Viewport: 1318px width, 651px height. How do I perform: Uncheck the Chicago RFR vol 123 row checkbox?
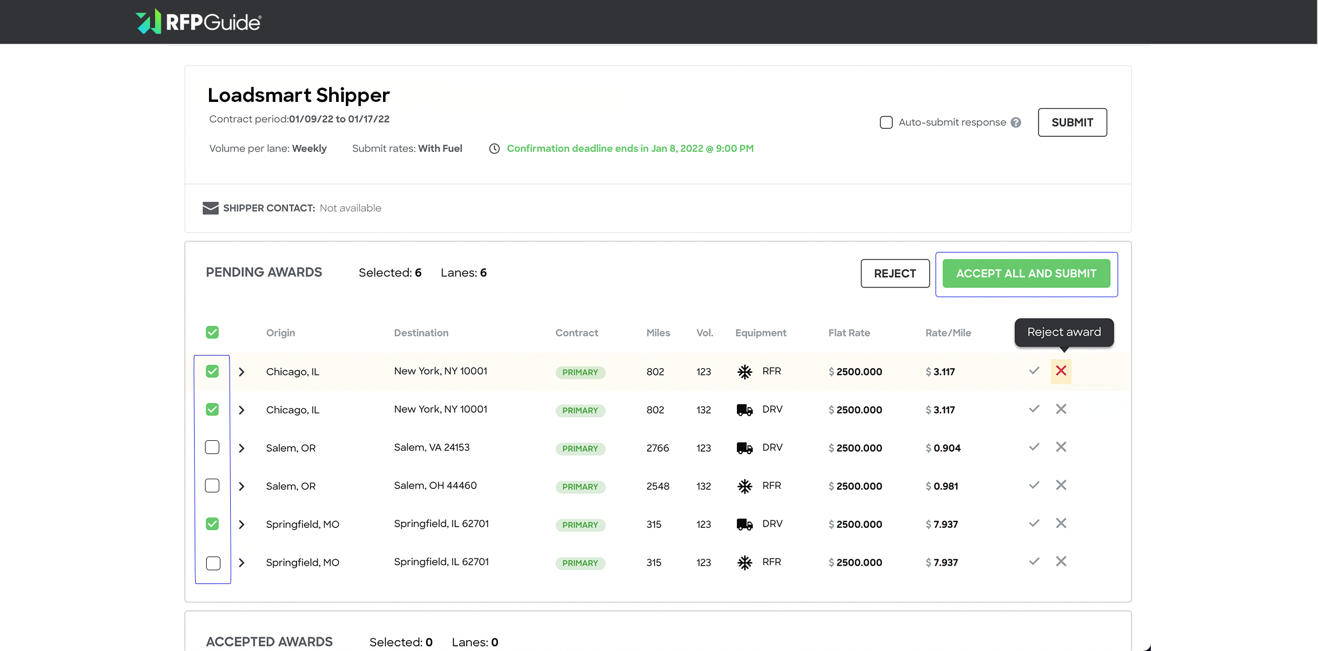[212, 372]
